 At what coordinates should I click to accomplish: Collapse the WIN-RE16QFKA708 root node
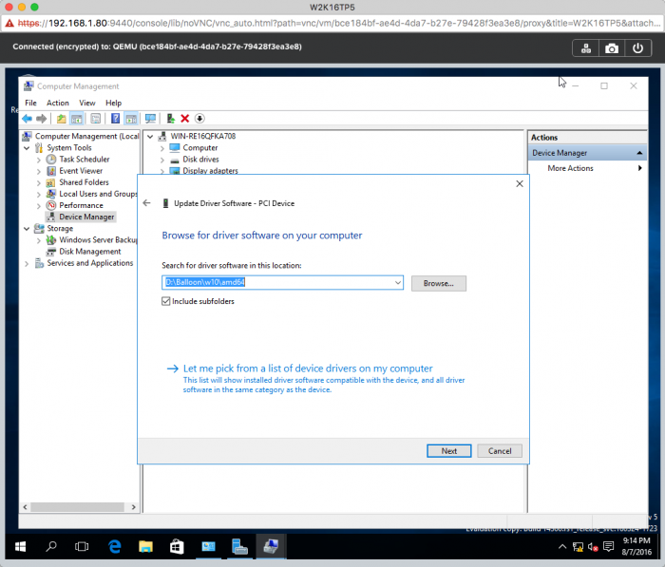150,137
